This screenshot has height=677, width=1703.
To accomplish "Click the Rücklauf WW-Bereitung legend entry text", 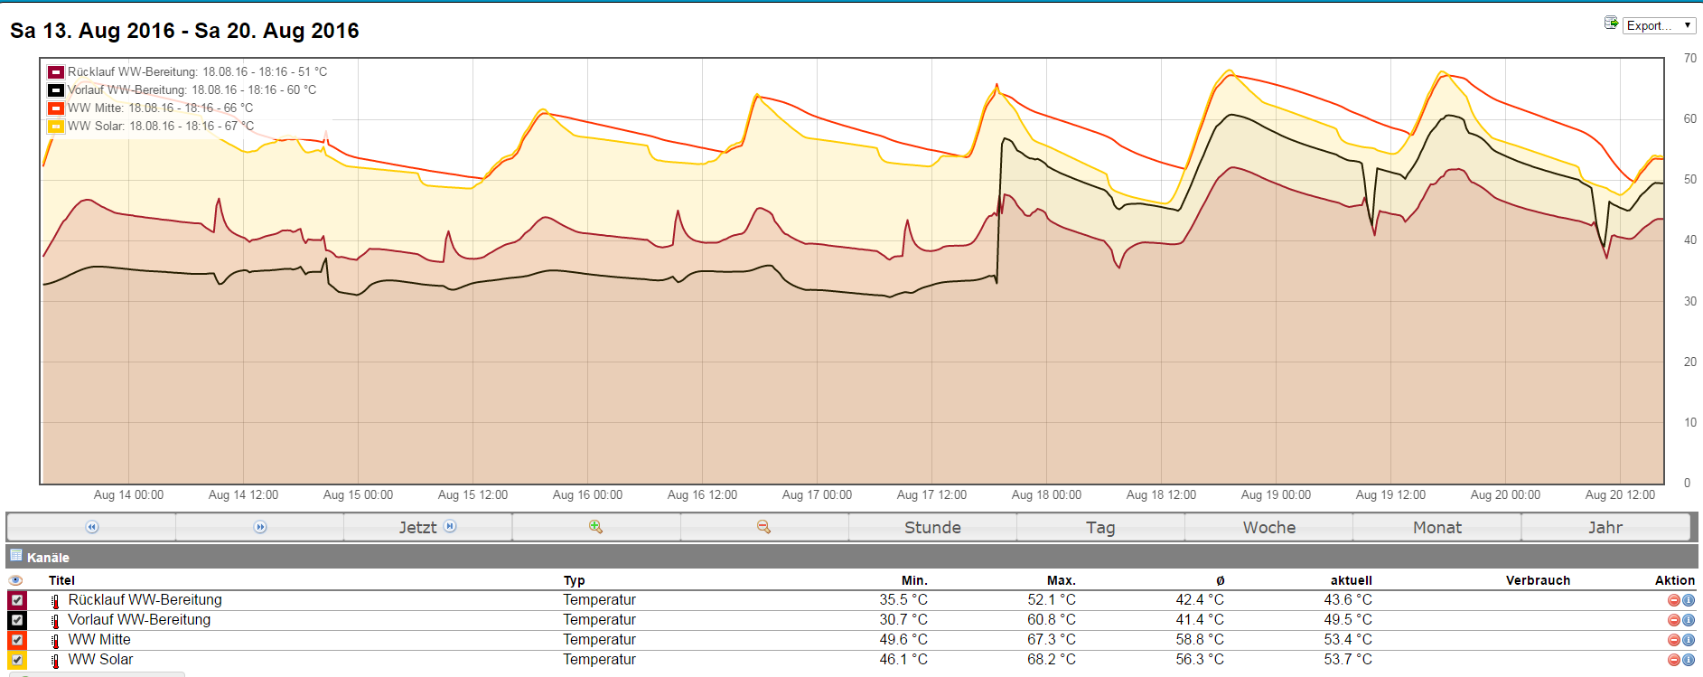I will [197, 72].
